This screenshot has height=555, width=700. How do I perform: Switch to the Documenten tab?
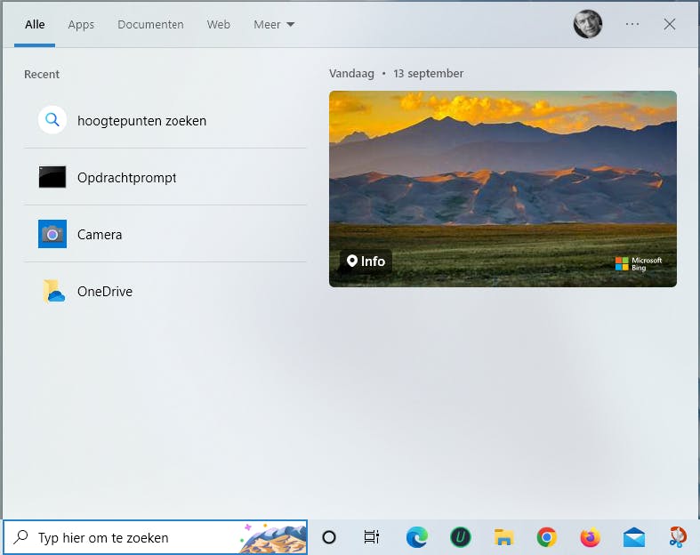[150, 25]
